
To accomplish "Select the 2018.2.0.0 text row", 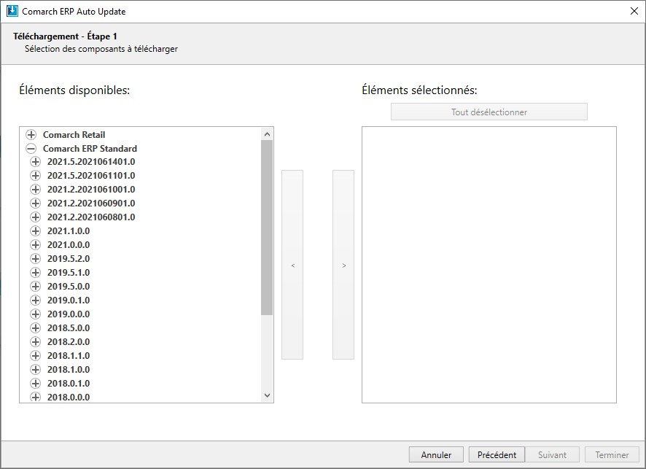I will pos(69,341).
